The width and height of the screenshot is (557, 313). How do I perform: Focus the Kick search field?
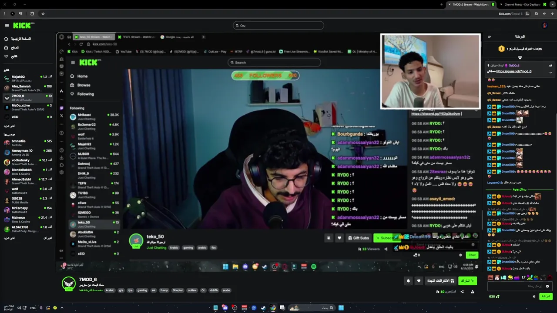click(x=278, y=25)
